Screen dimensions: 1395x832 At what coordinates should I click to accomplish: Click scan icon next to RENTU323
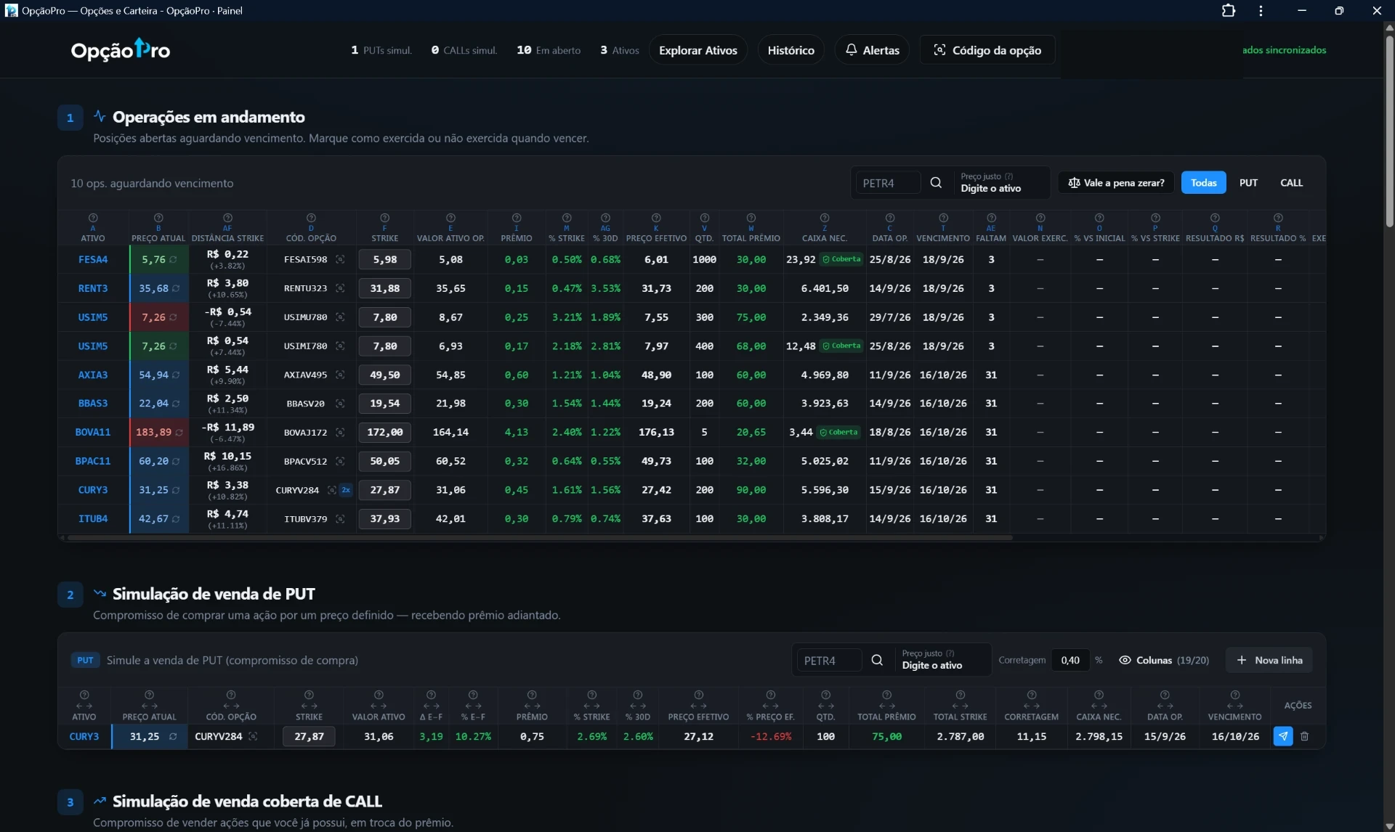pos(340,289)
